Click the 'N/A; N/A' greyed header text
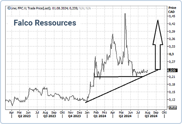The height and width of the screenshot is (124, 182). [85, 8]
